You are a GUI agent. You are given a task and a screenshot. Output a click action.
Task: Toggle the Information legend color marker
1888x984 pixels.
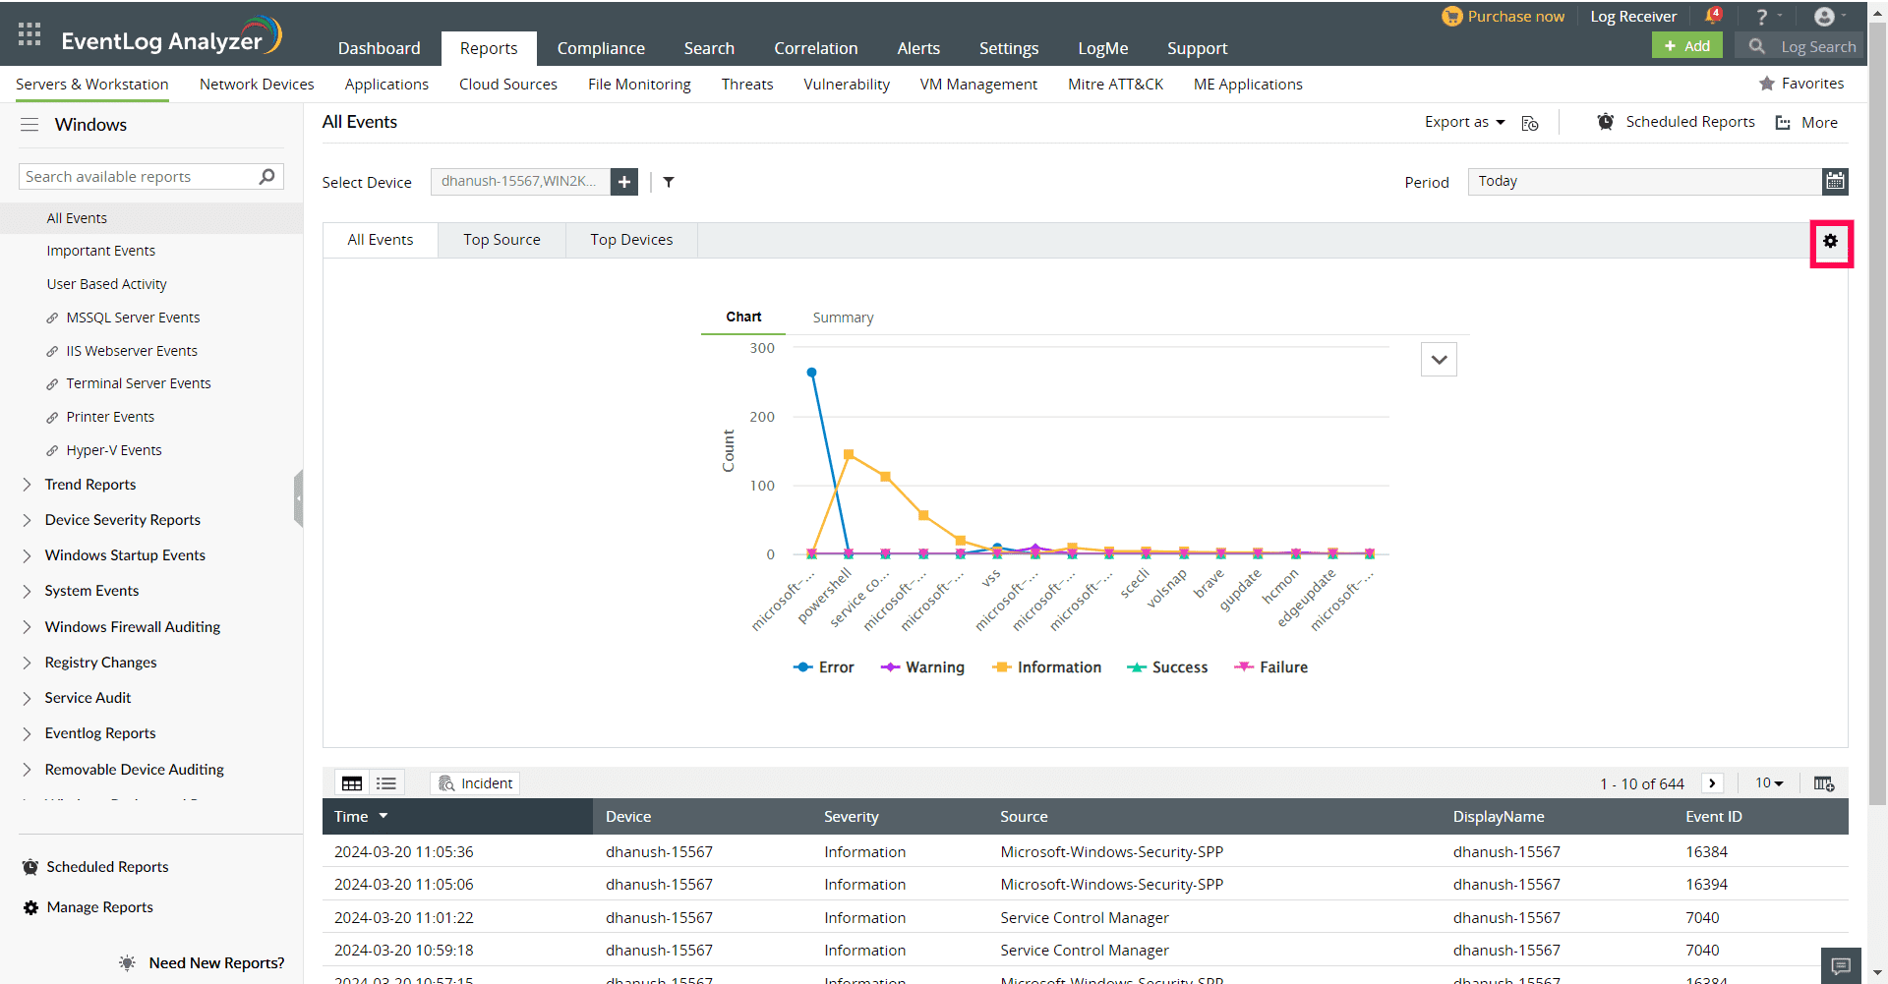(x=1002, y=667)
